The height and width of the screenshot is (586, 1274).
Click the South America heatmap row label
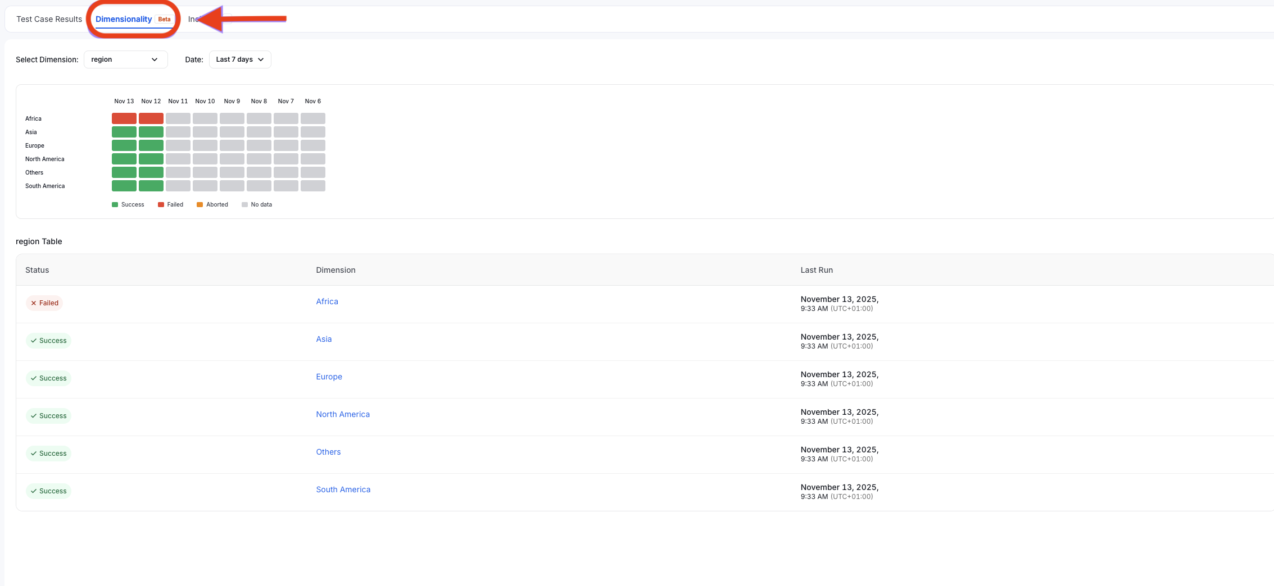coord(45,186)
